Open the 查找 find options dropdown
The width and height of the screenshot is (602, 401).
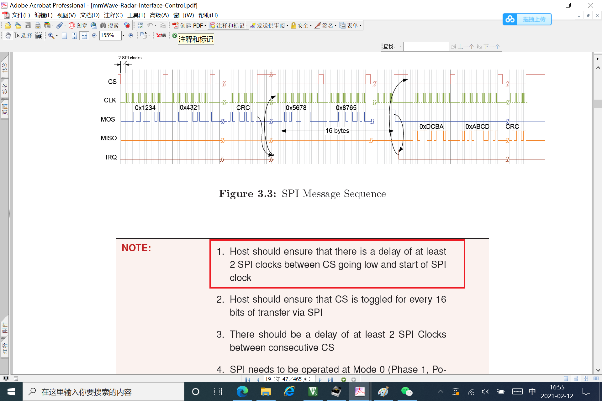tap(400, 46)
